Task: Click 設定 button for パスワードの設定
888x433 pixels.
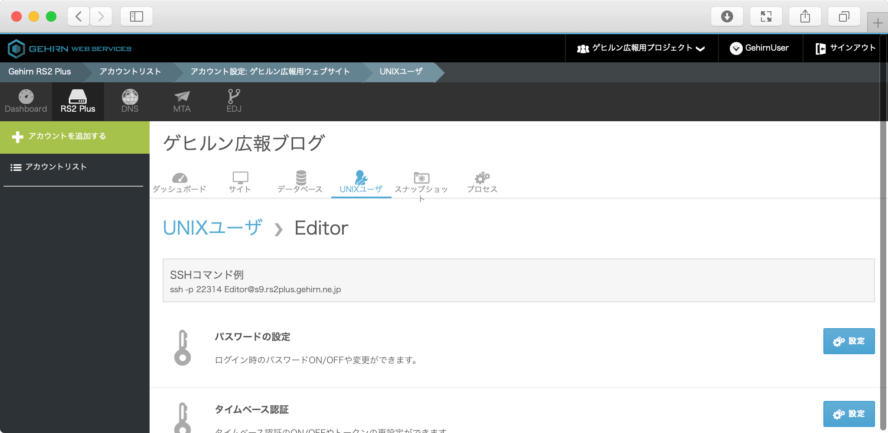Action: point(849,341)
